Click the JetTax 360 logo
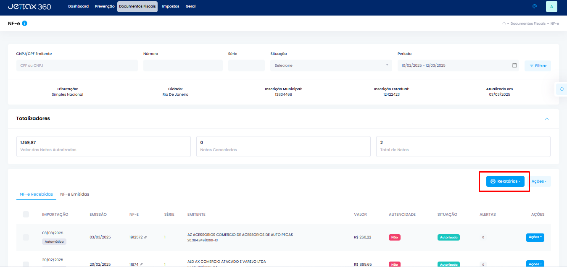This screenshot has height=267, width=567. (29, 7)
